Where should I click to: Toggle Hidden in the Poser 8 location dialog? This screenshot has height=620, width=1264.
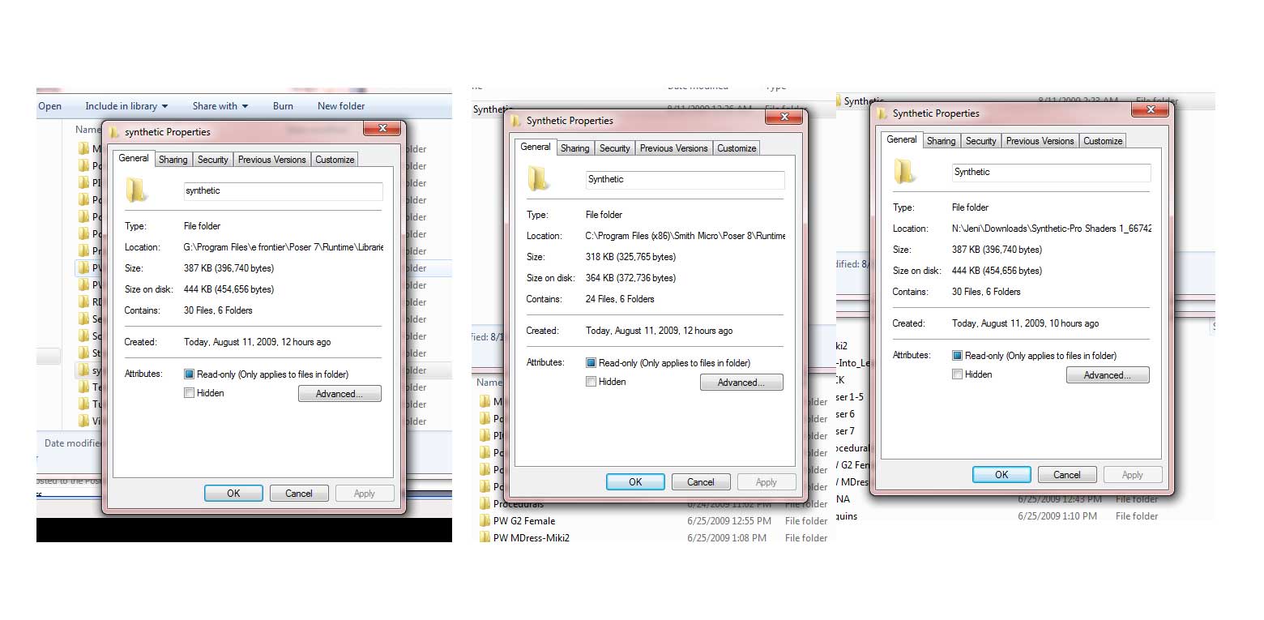point(591,382)
